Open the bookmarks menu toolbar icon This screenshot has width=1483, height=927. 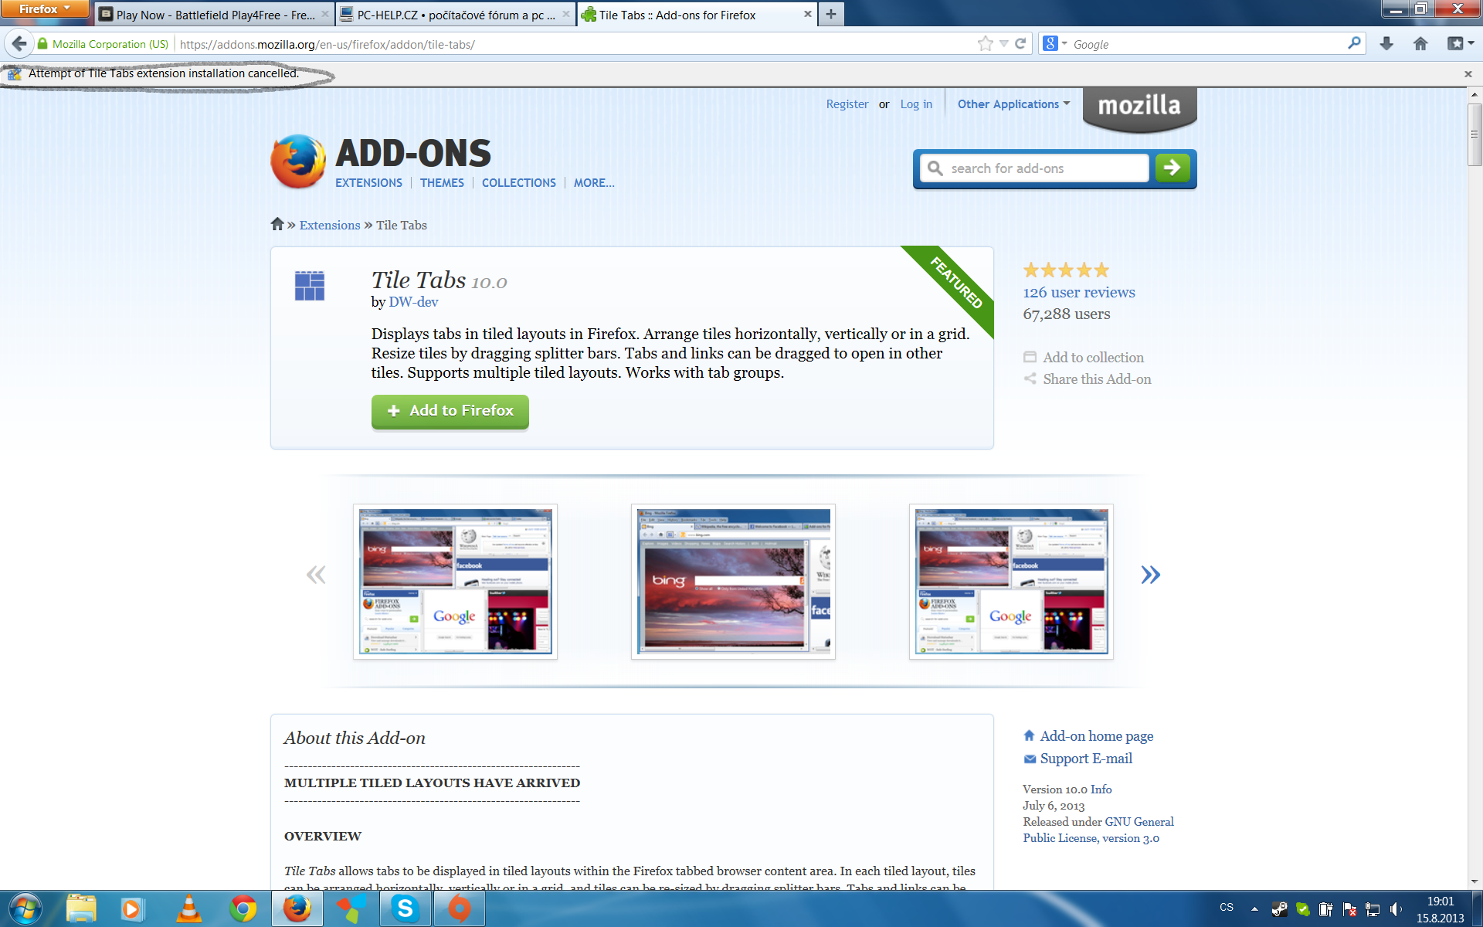(x=1460, y=44)
